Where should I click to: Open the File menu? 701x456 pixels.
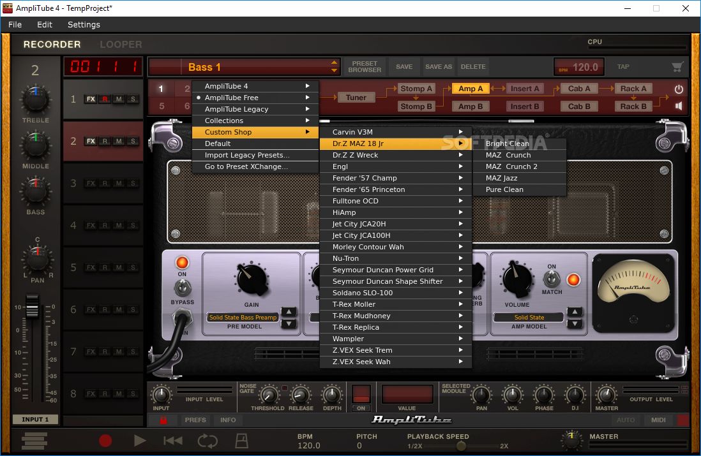tap(15, 25)
